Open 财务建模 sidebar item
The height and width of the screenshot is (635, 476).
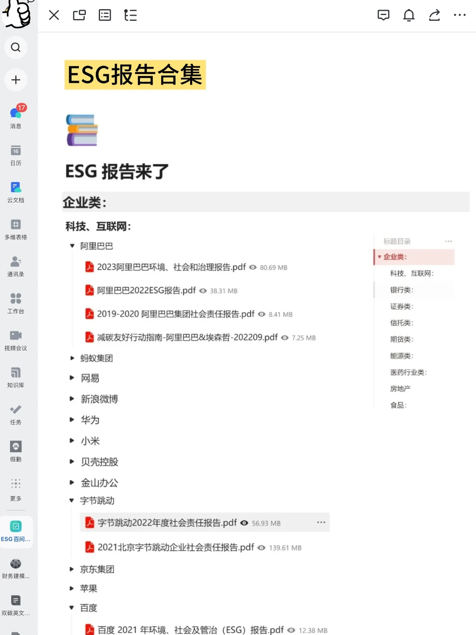16,569
